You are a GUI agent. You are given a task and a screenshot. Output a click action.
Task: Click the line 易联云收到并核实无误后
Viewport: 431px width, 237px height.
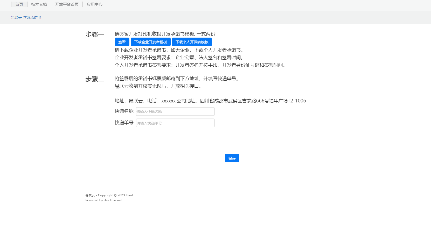point(159,86)
